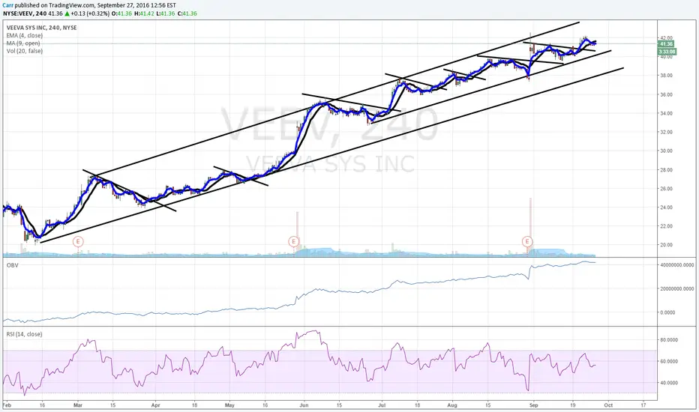Click the Mar label on the time axis

point(78,405)
